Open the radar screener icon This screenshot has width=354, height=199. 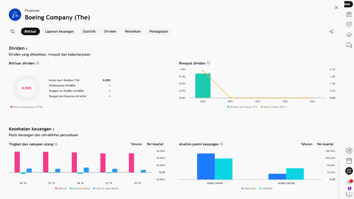349,151
